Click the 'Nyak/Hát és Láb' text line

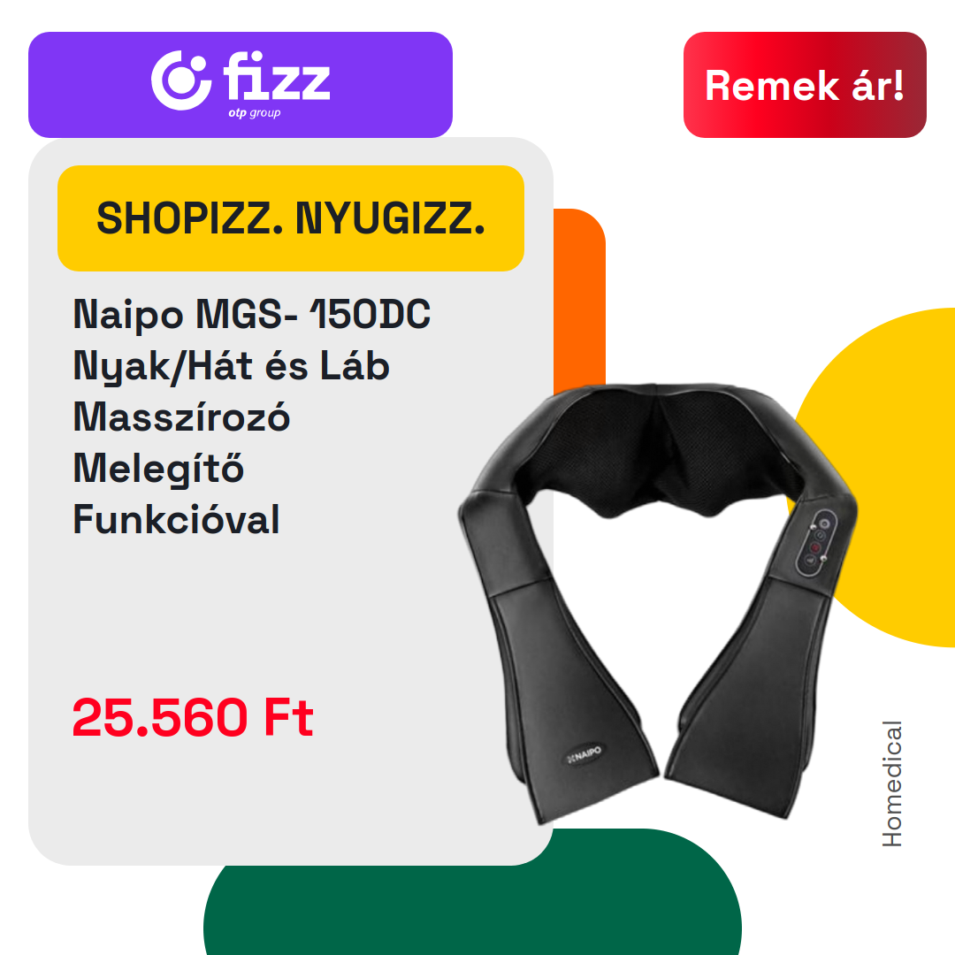[x=231, y=367]
